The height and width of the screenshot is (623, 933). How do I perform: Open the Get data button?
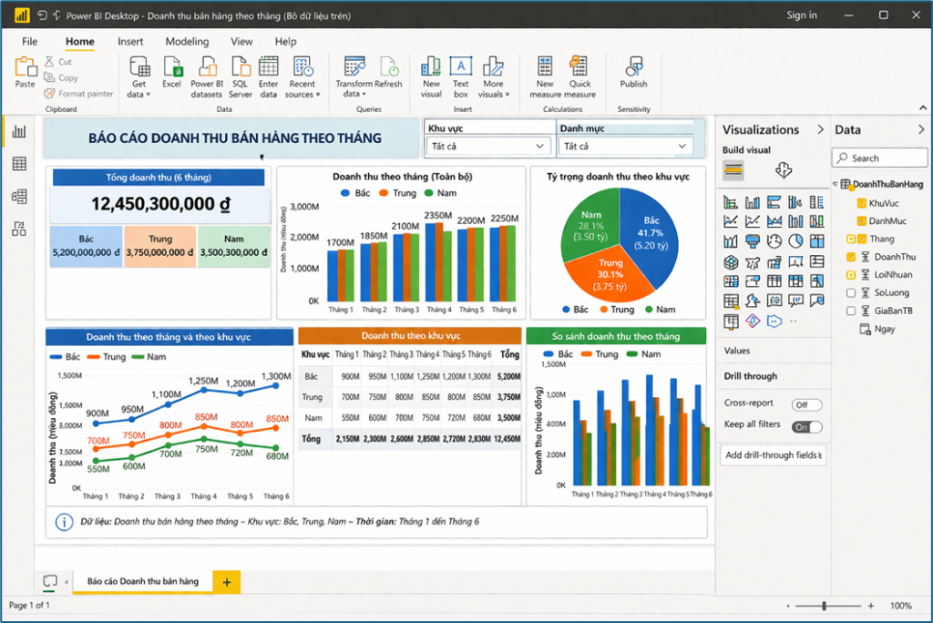coord(139,77)
